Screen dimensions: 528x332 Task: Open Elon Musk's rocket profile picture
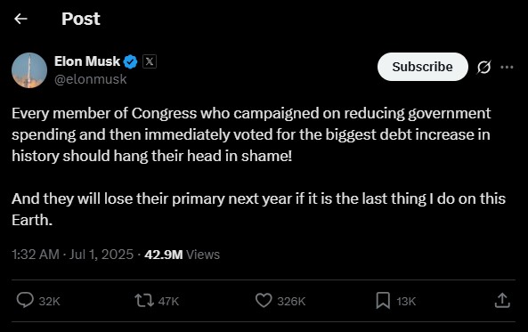point(29,70)
